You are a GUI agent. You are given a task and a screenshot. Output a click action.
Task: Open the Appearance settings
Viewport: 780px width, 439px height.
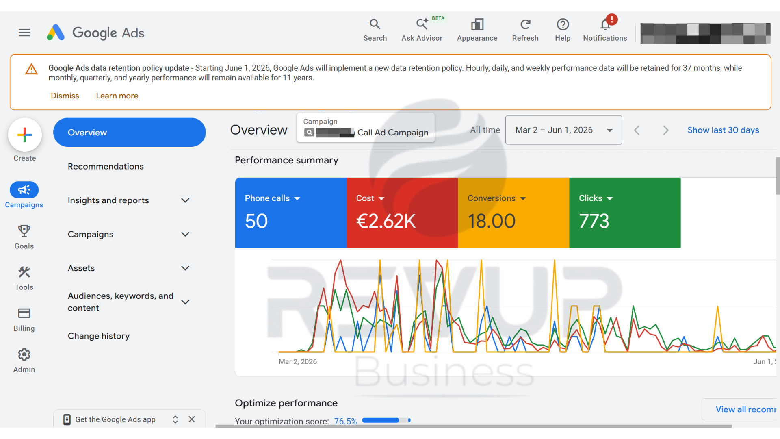click(x=477, y=30)
